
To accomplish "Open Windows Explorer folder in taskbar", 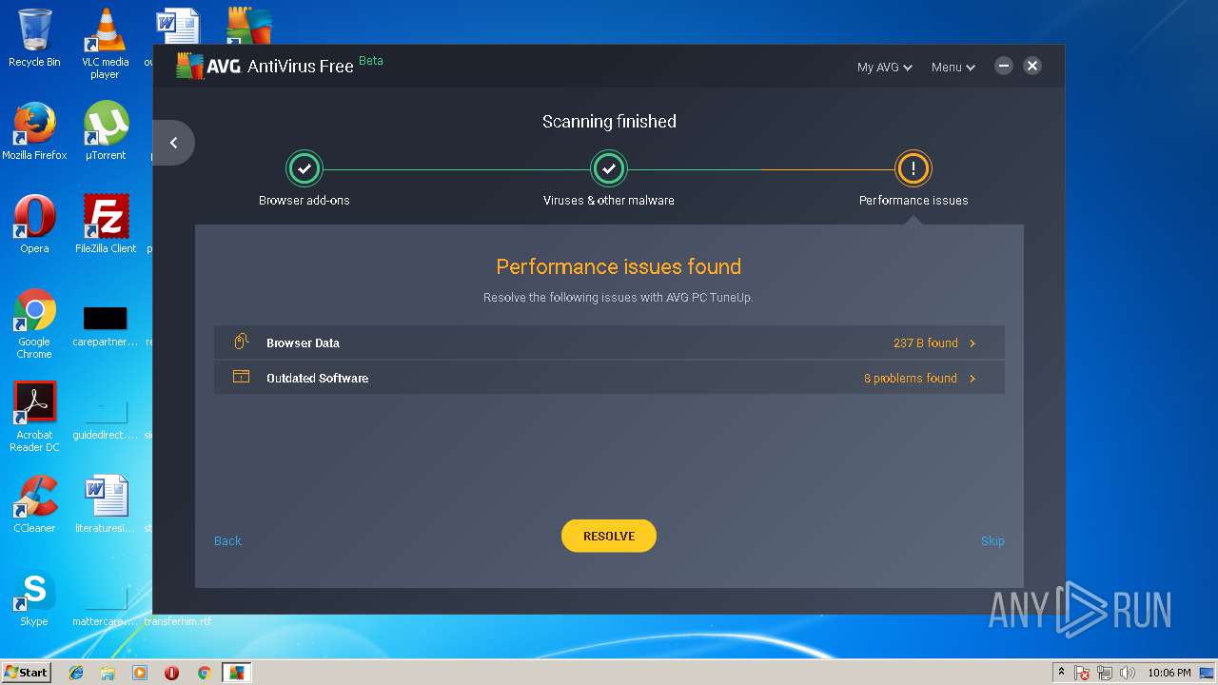I will tap(108, 673).
